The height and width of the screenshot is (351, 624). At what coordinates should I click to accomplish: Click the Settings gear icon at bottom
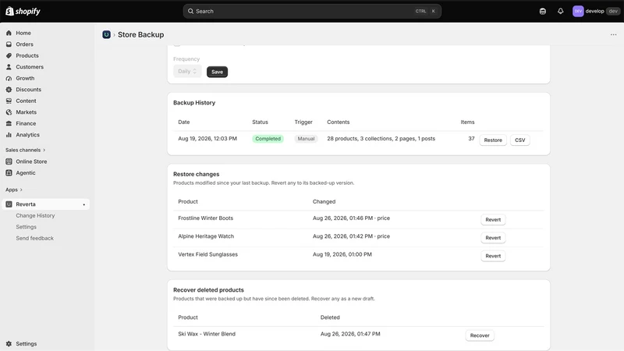(9, 344)
